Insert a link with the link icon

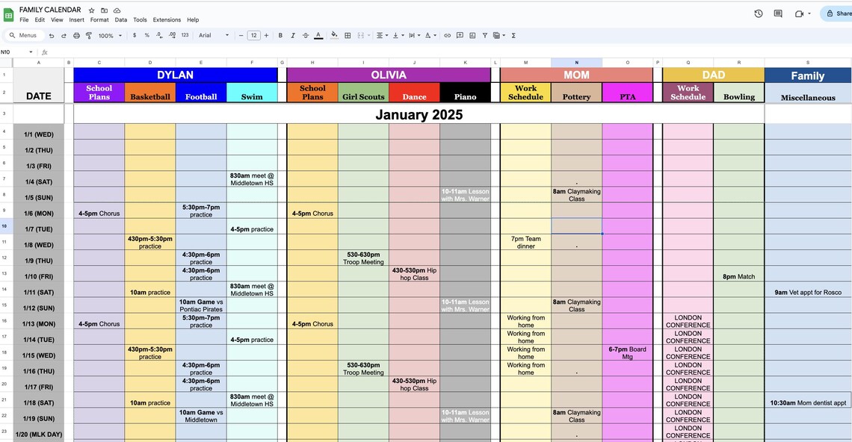(x=446, y=35)
